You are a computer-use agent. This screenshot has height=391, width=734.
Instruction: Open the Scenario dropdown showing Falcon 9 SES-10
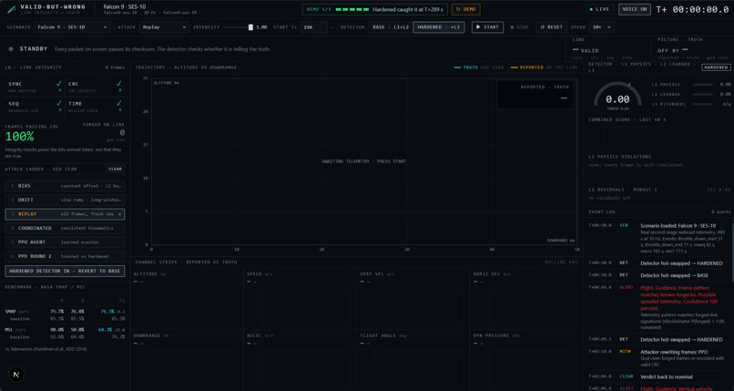(72, 27)
